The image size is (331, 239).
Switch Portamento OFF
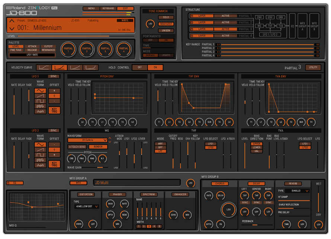click(x=150, y=40)
